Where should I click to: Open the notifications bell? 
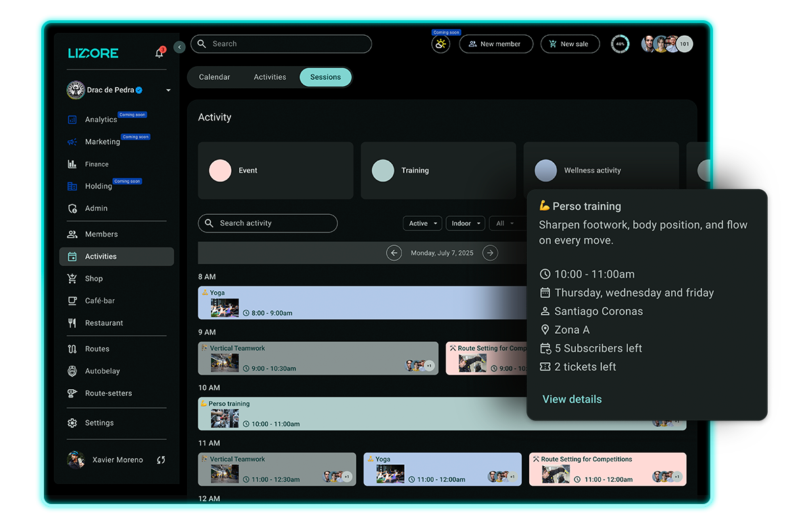(159, 53)
